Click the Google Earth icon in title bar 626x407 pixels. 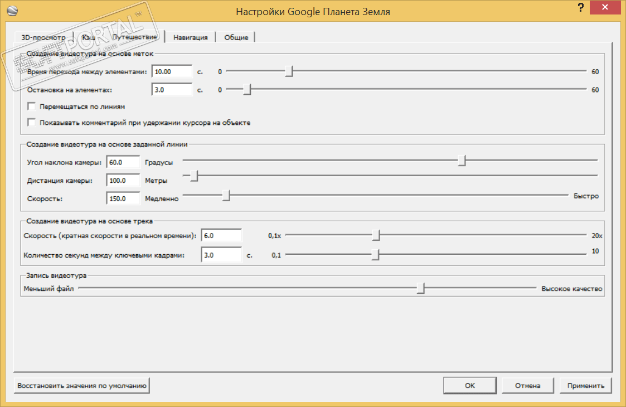12,11
